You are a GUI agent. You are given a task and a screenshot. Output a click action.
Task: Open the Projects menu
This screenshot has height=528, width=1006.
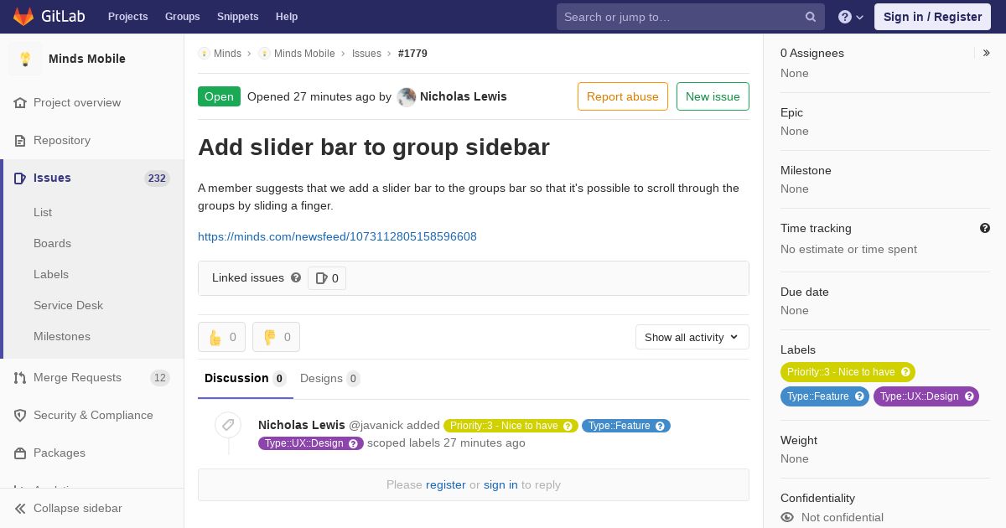[128, 17]
